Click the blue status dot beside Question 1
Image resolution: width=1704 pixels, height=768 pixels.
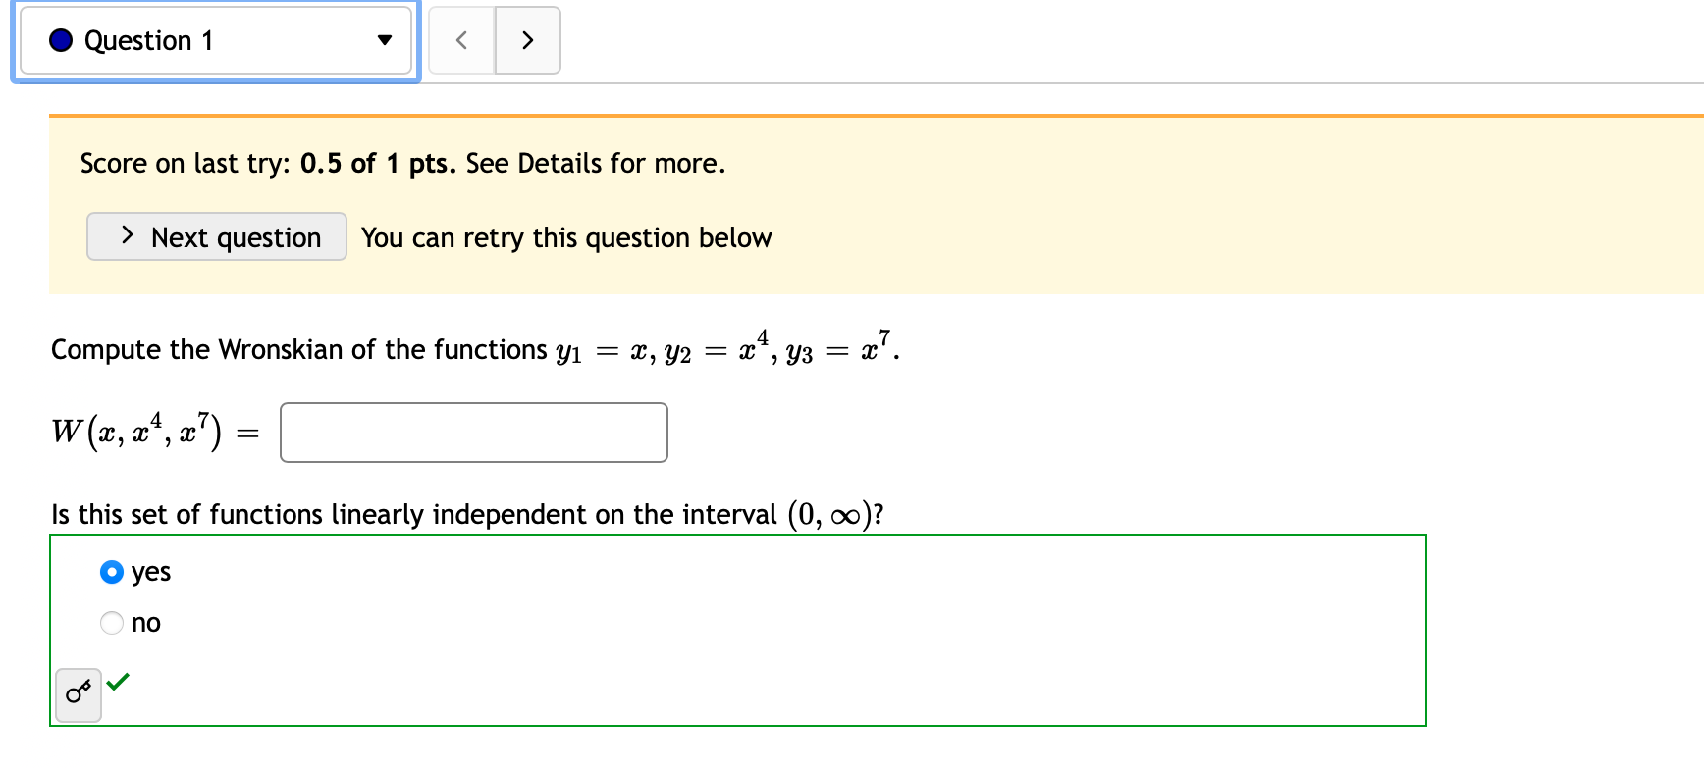coord(59,40)
